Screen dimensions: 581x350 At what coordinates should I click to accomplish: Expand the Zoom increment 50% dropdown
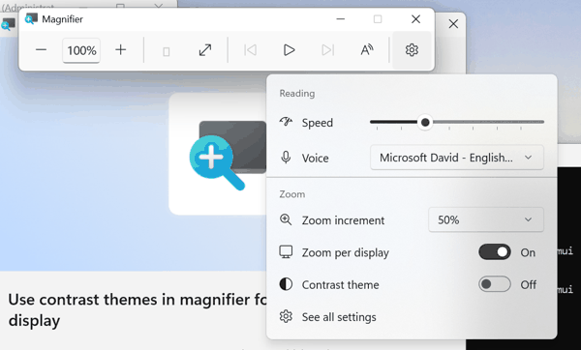tap(486, 219)
